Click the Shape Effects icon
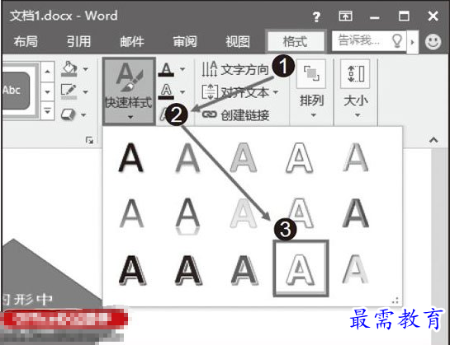The image size is (450, 345). tap(68, 114)
